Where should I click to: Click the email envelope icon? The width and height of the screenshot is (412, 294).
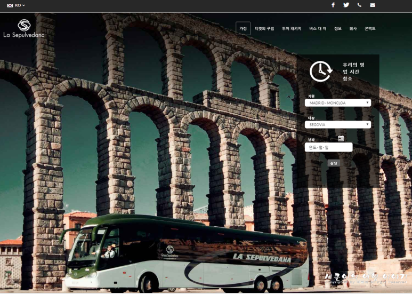pos(373,5)
